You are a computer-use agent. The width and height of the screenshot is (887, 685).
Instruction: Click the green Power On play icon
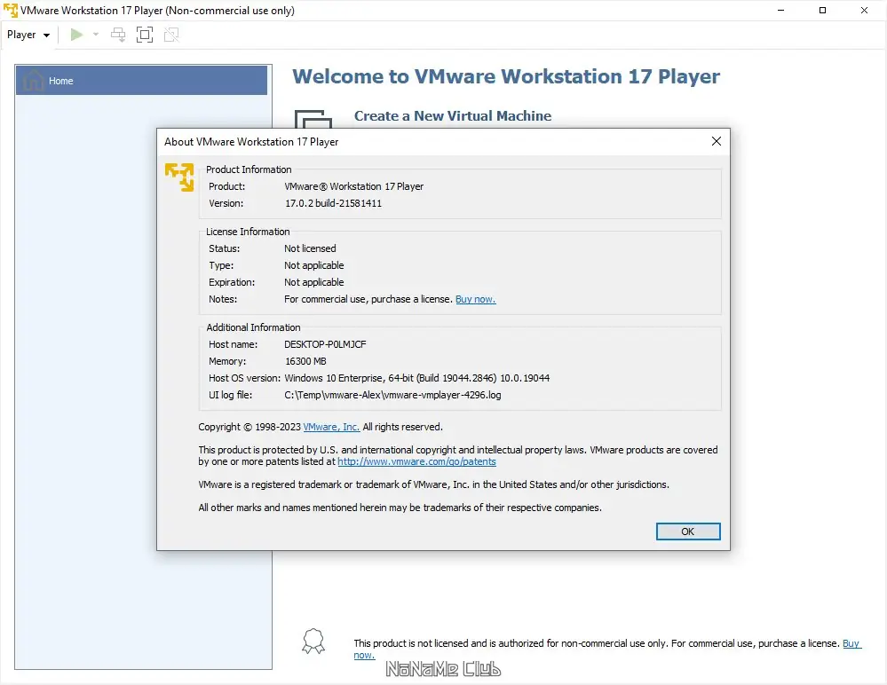(77, 35)
